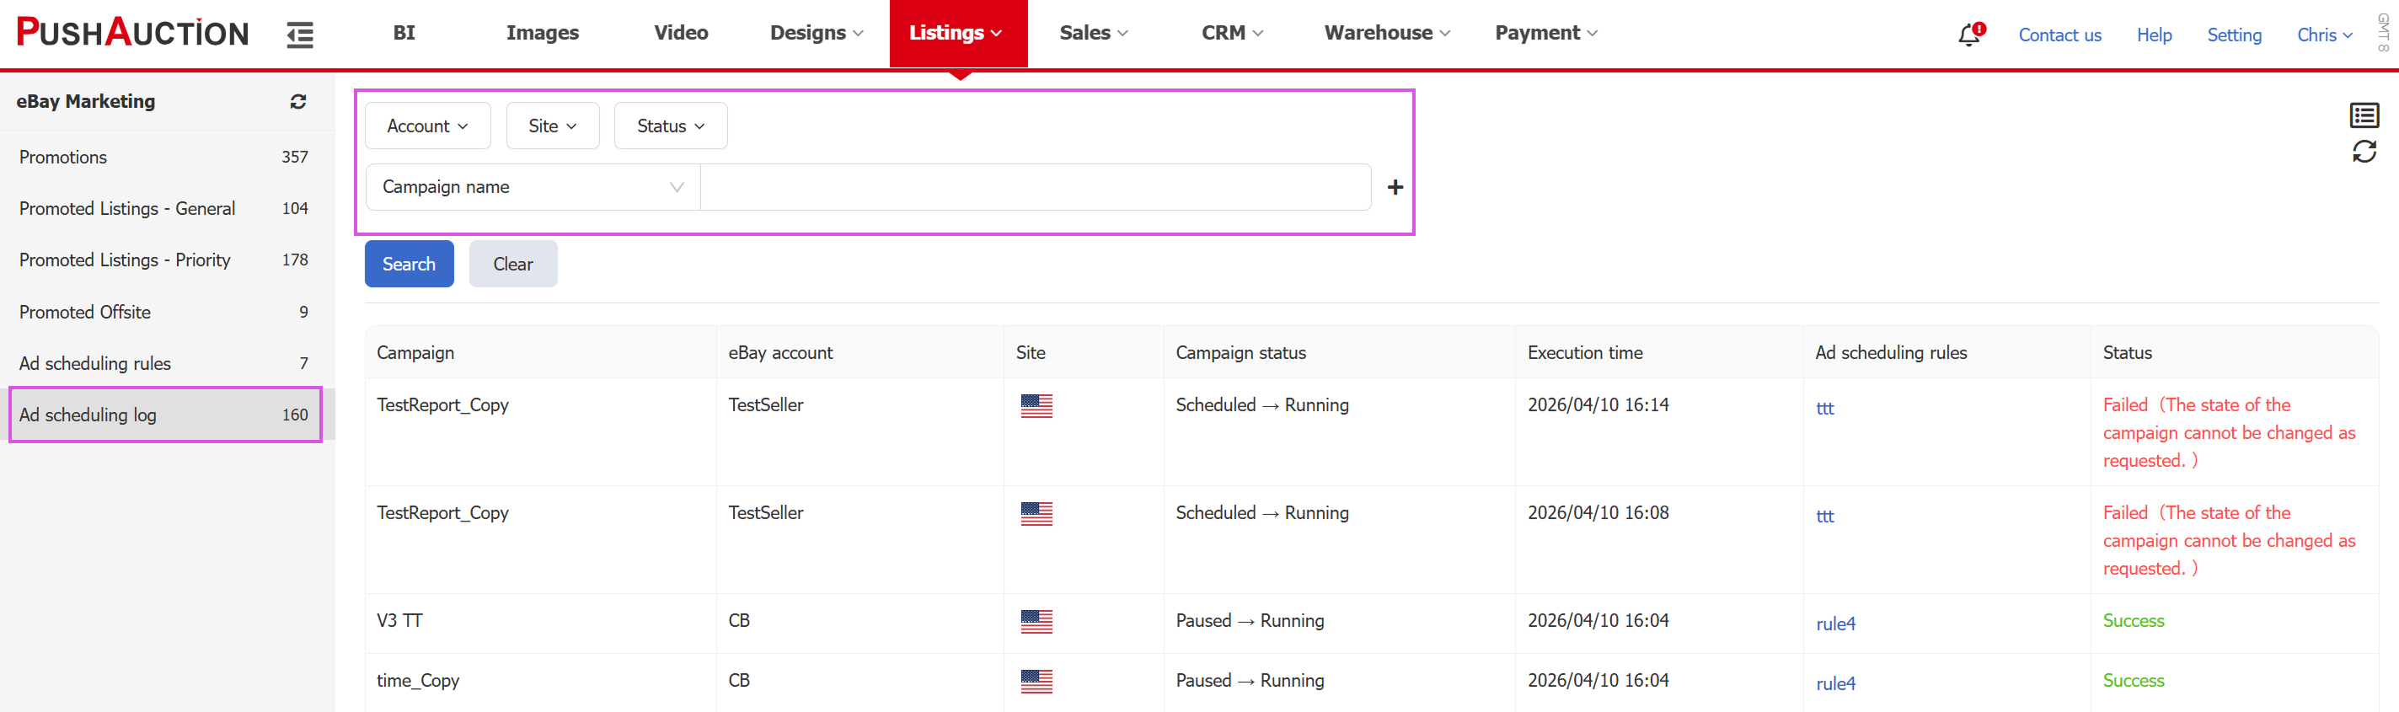2399x712 pixels.
Task: Collapse the sidebar with the menu icon
Action: tap(300, 35)
